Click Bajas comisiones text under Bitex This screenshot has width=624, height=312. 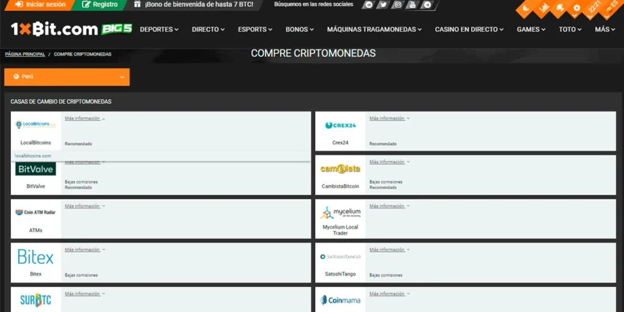(81, 275)
